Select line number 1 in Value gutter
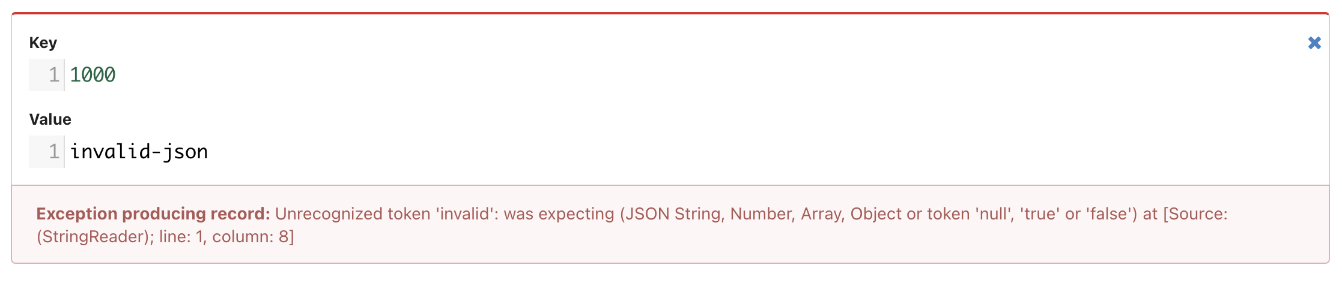The width and height of the screenshot is (1342, 289). tap(53, 152)
